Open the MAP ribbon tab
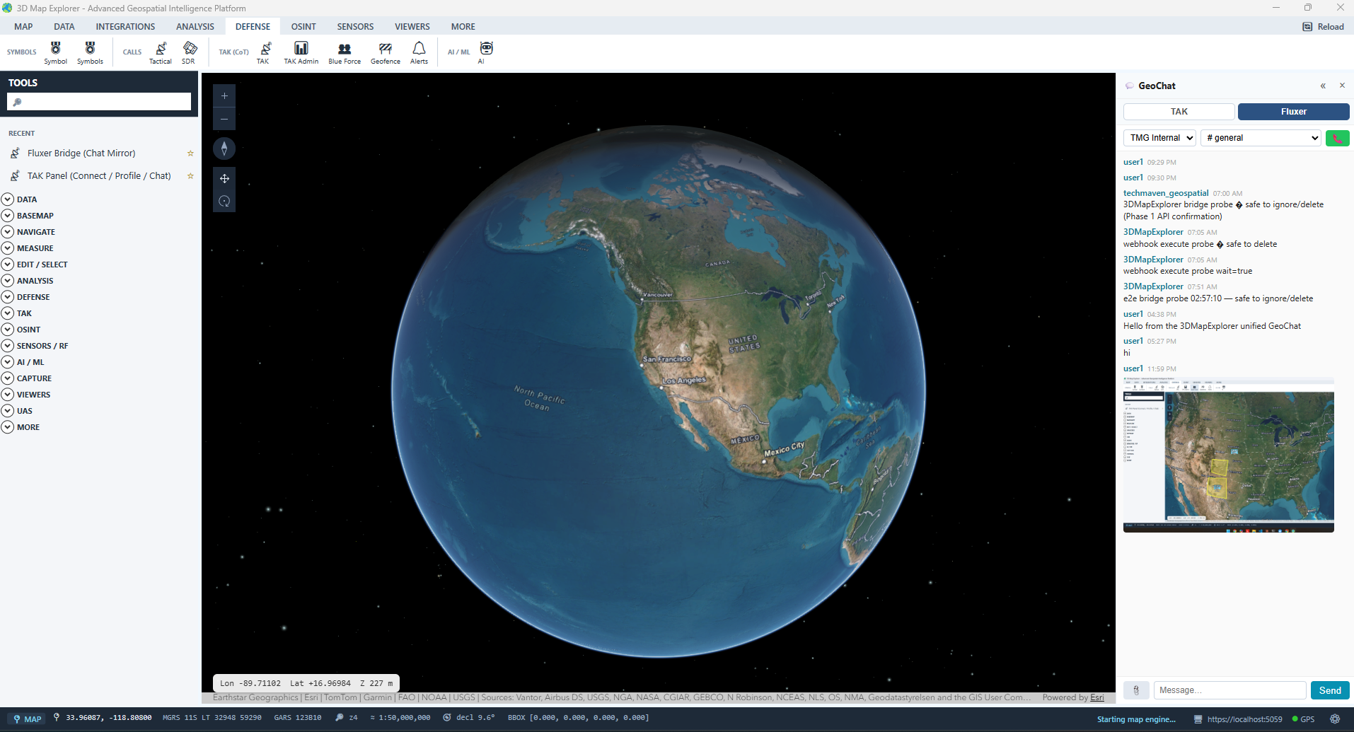This screenshot has height=732, width=1354. coord(23,27)
